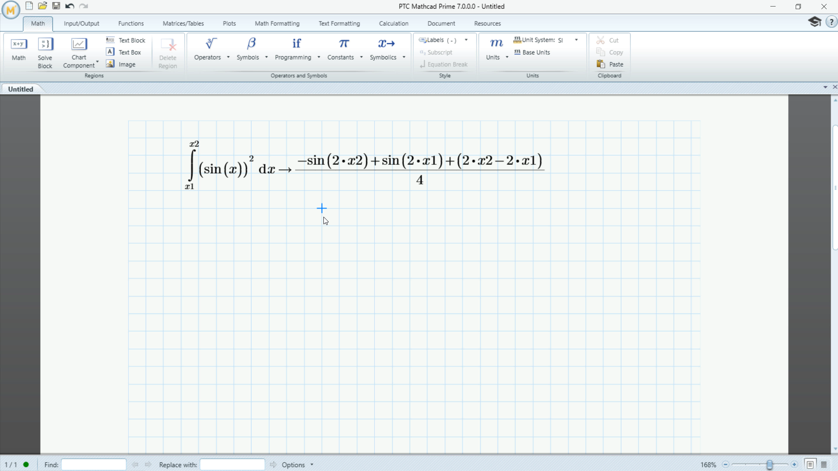Open the Help question mark icon
This screenshot has width=838, height=471.
831,22
